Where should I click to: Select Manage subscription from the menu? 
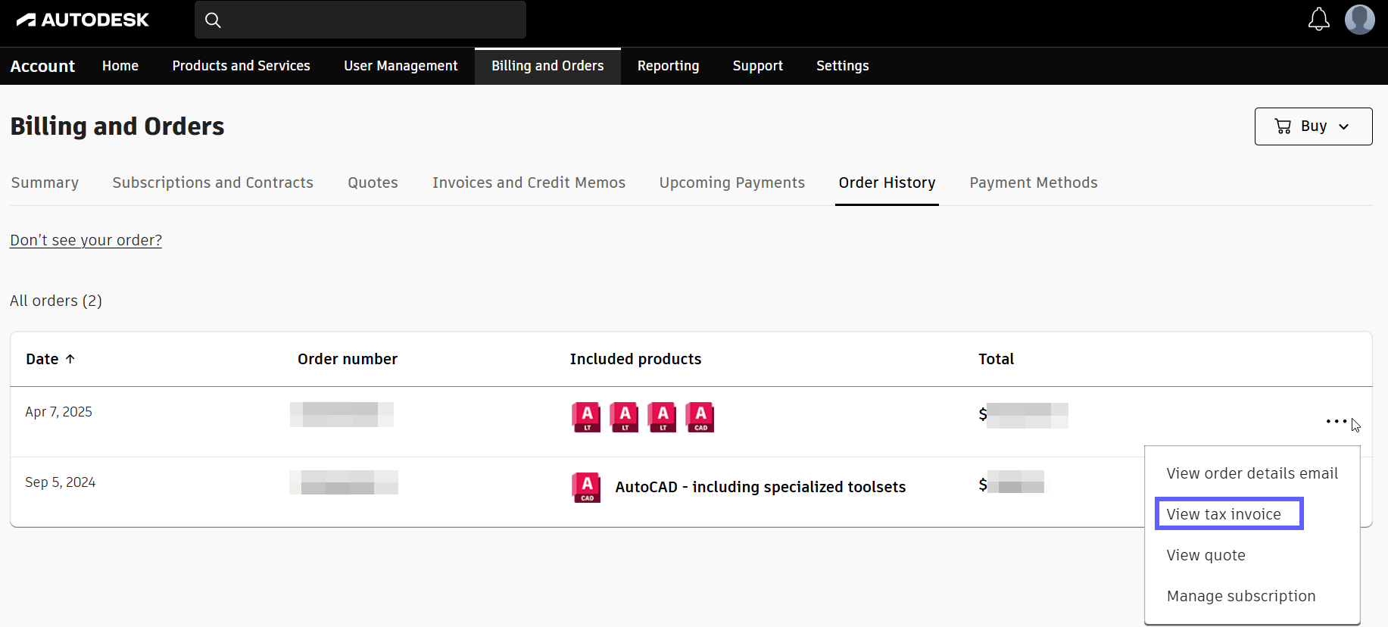tap(1240, 596)
